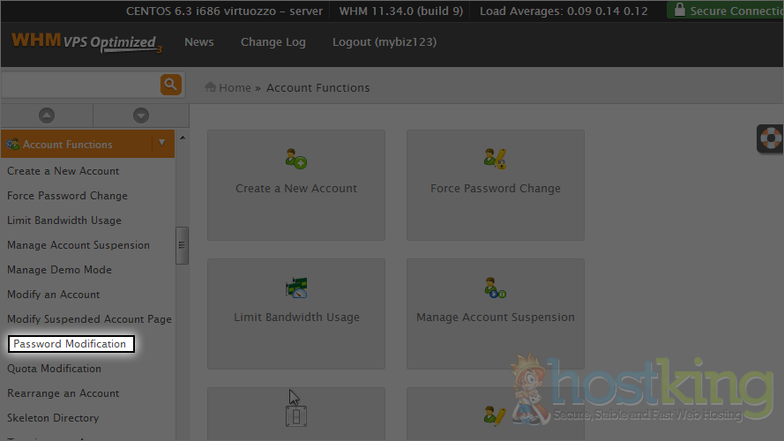Expand all sidebar sections with down arrow
The image size is (784, 441).
coord(140,116)
